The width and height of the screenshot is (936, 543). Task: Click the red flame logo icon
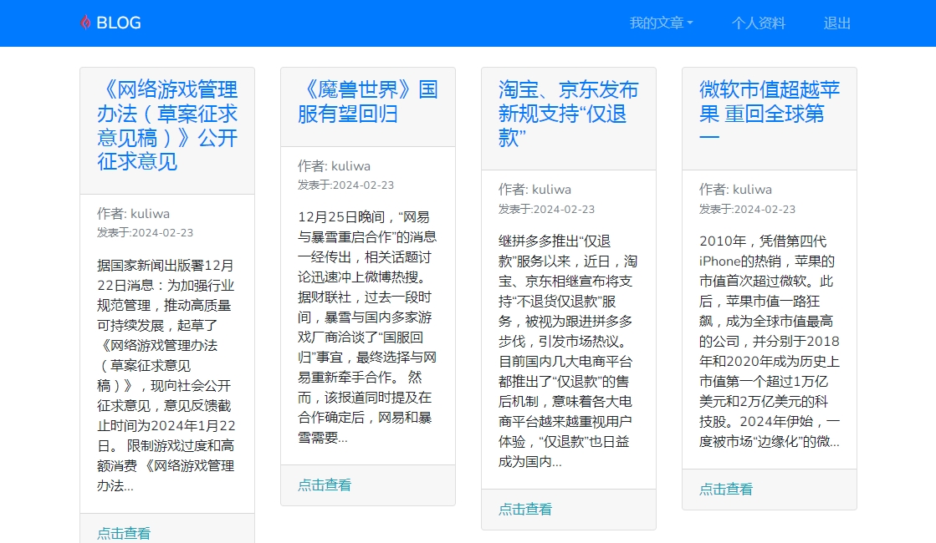[x=84, y=23]
